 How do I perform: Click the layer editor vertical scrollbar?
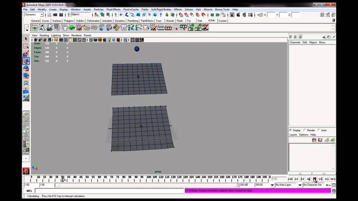pyautogui.click(x=333, y=157)
